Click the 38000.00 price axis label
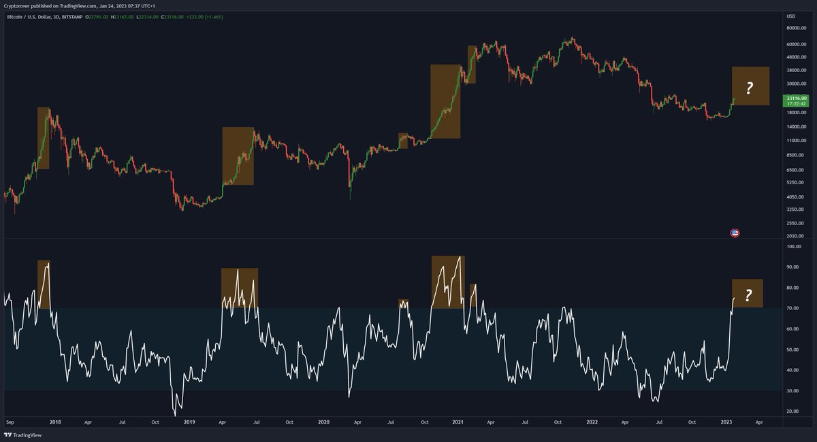The width and height of the screenshot is (817, 442). [x=796, y=70]
